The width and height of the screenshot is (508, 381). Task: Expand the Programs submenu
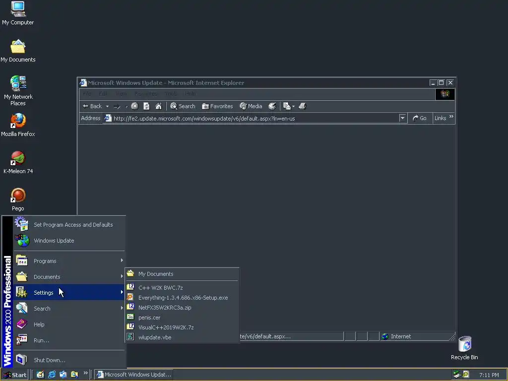69,261
